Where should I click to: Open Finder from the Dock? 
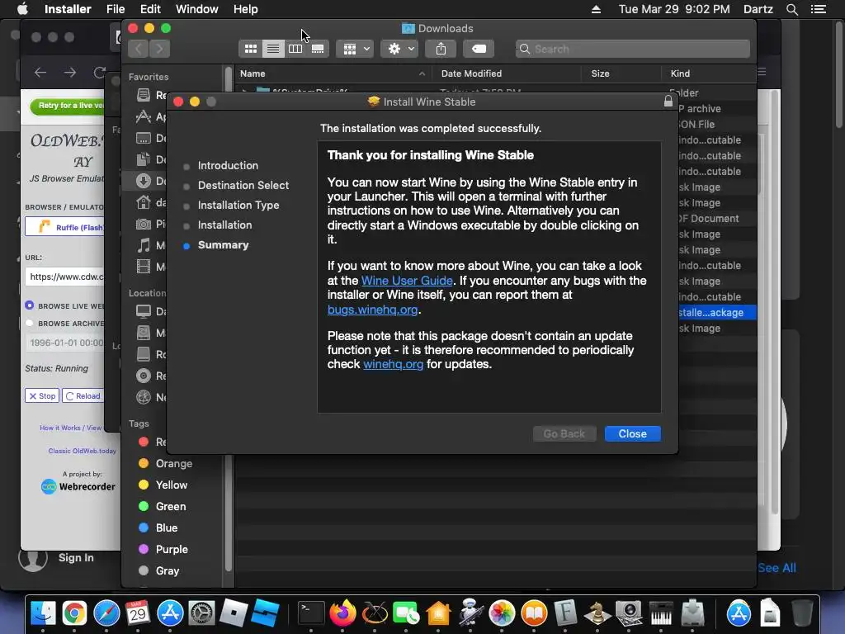coord(43,613)
